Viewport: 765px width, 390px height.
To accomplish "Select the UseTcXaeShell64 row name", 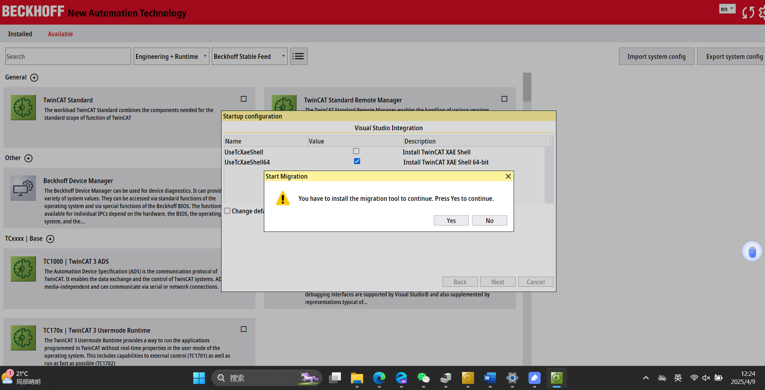I will point(247,162).
